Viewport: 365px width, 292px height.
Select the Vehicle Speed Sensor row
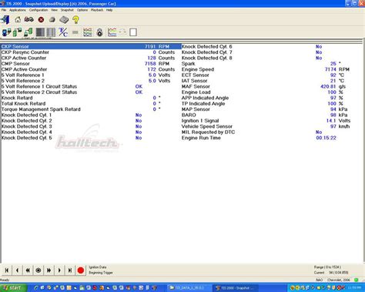(x=272, y=126)
